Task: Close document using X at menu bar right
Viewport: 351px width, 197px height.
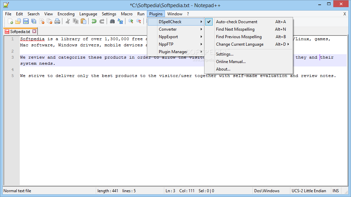Action: click(345, 14)
